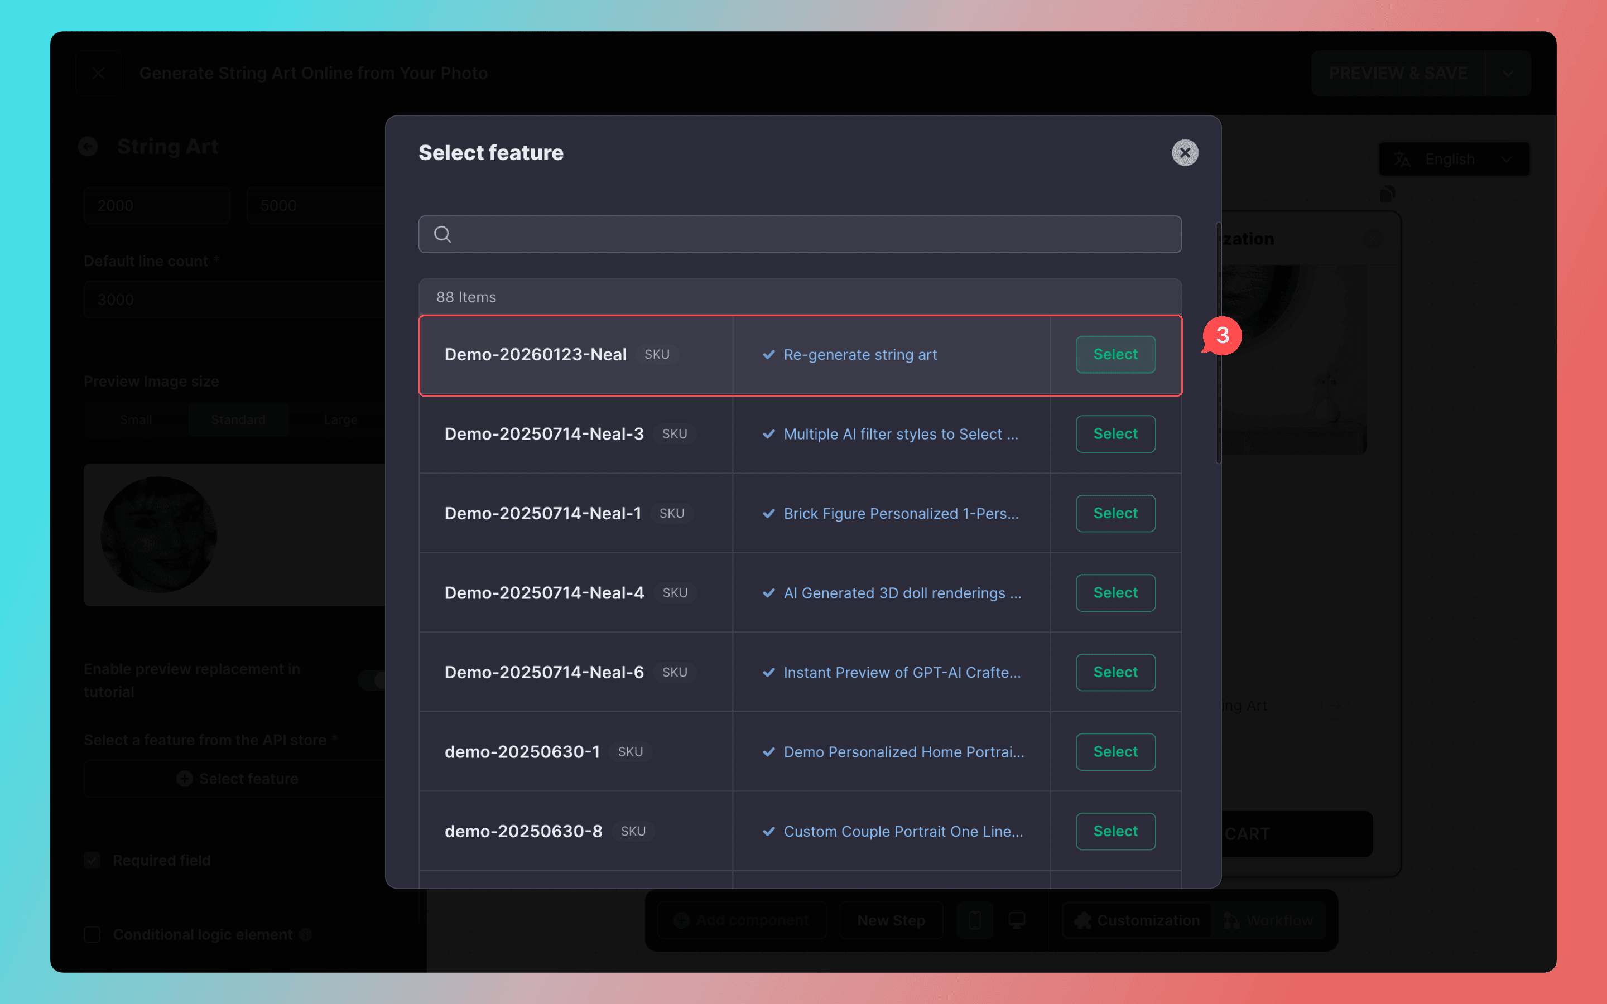The image size is (1607, 1004).
Task: Close the Select feature dialog
Action: tap(1185, 153)
